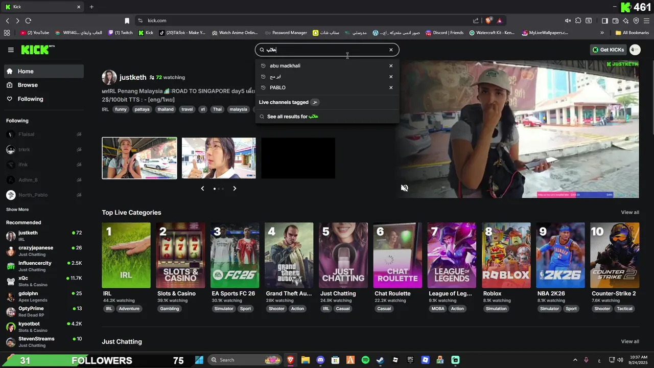Expand hidden bookmarks overflow chevron
This screenshot has height=368, width=654.
[x=602, y=33]
